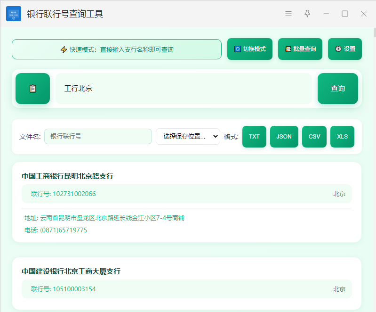Click the 切换模式 switch mode button
Image resolution: width=376 pixels, height=312 pixels.
(250, 49)
